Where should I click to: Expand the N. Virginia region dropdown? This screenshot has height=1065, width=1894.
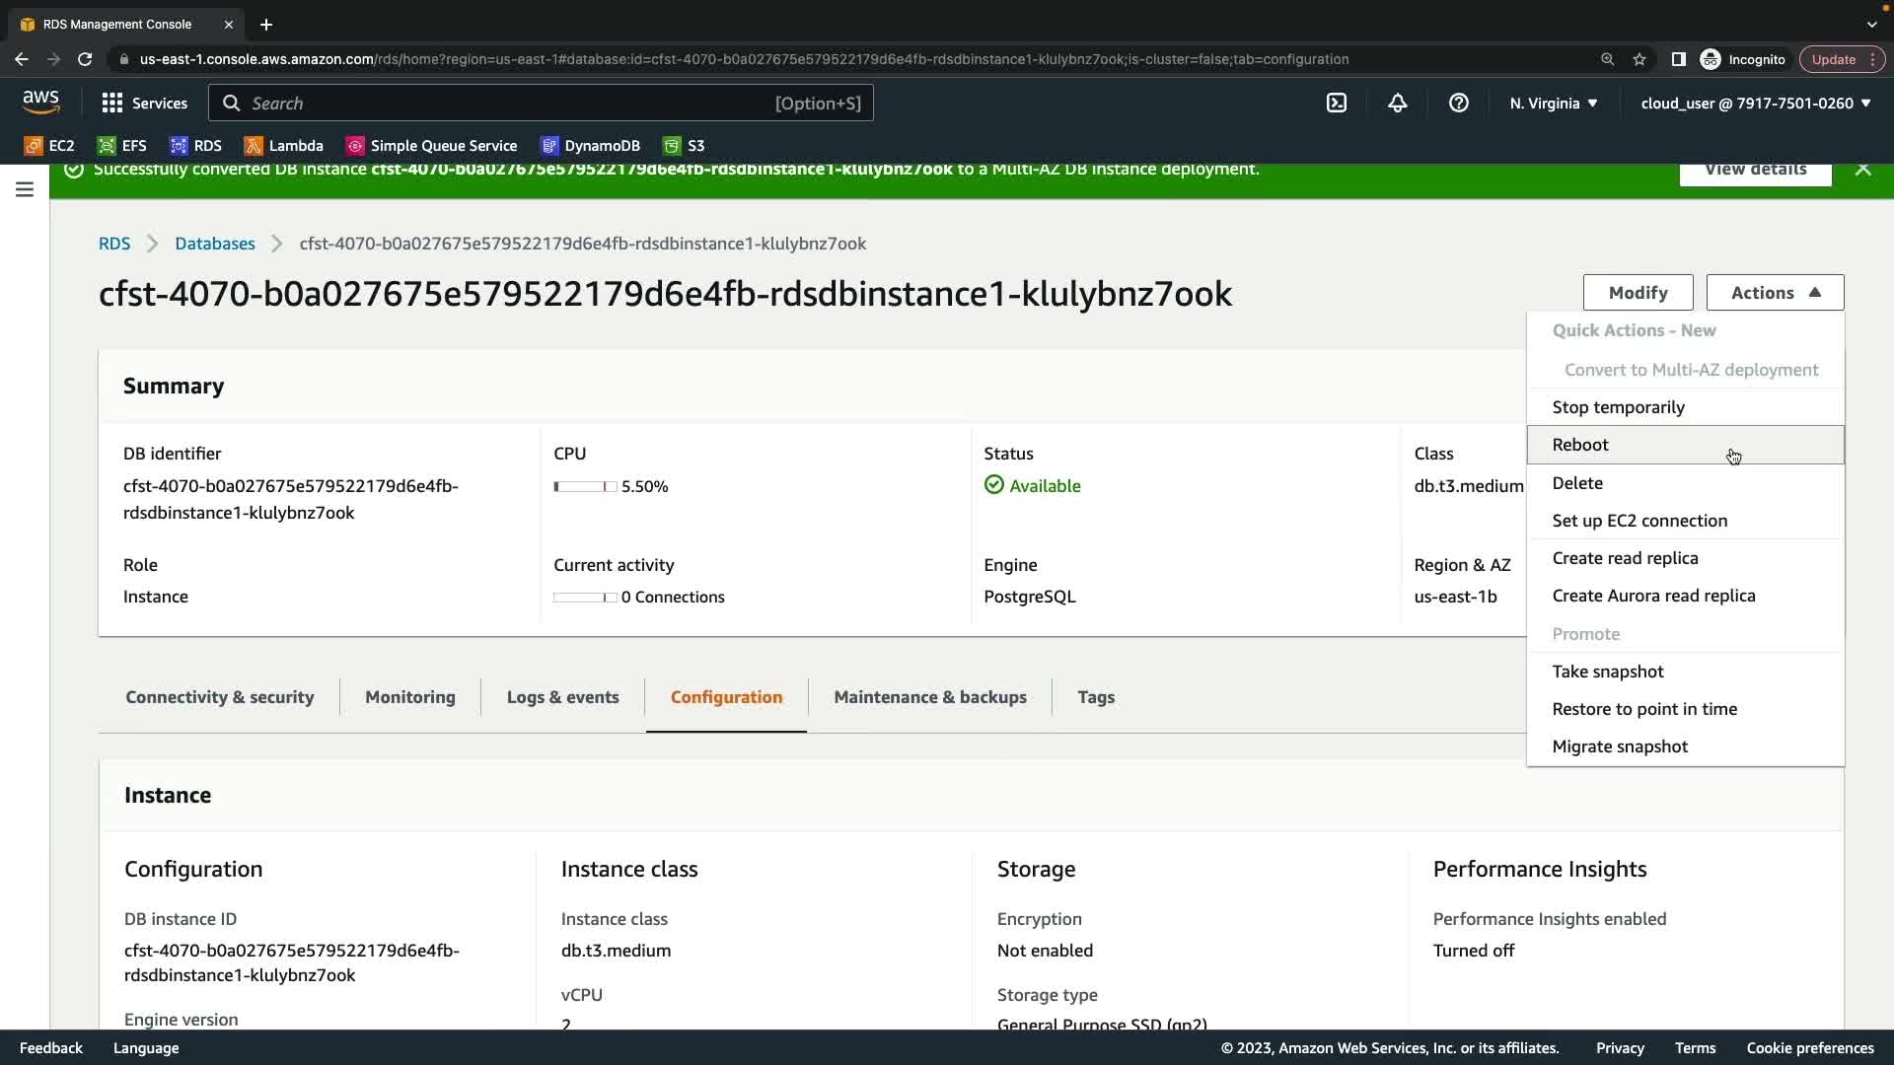pyautogui.click(x=1554, y=103)
